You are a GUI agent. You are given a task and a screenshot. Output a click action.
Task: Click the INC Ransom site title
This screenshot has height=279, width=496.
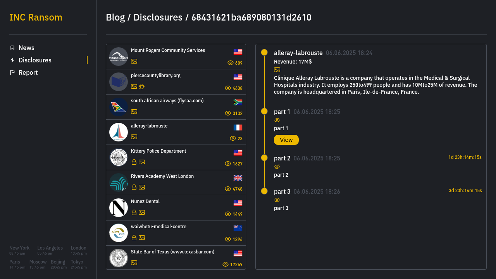[36, 17]
